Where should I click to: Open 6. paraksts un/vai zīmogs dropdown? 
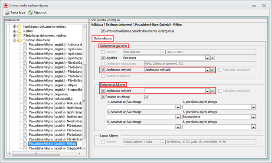click(x=253, y=127)
